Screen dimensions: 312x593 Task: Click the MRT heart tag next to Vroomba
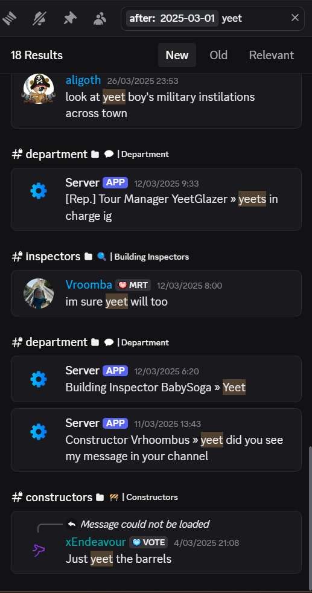click(x=133, y=285)
